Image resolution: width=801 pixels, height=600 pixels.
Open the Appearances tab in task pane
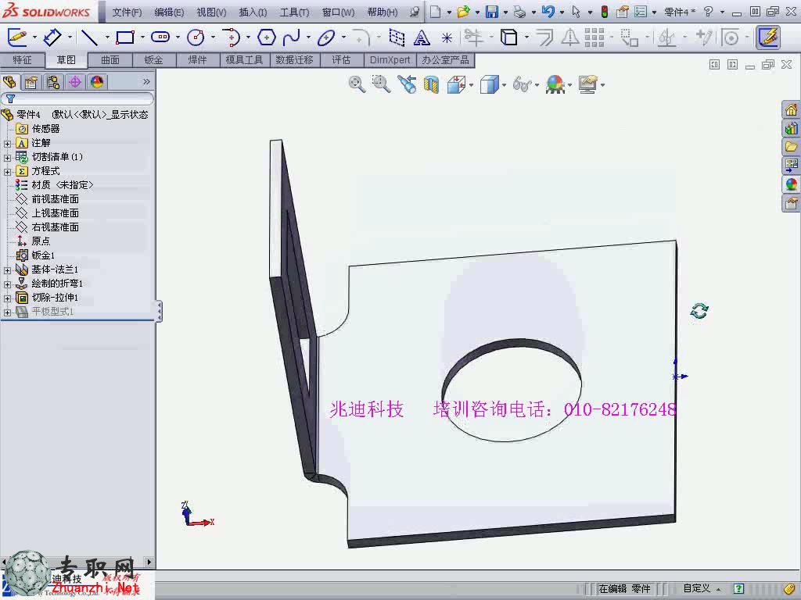(791, 184)
